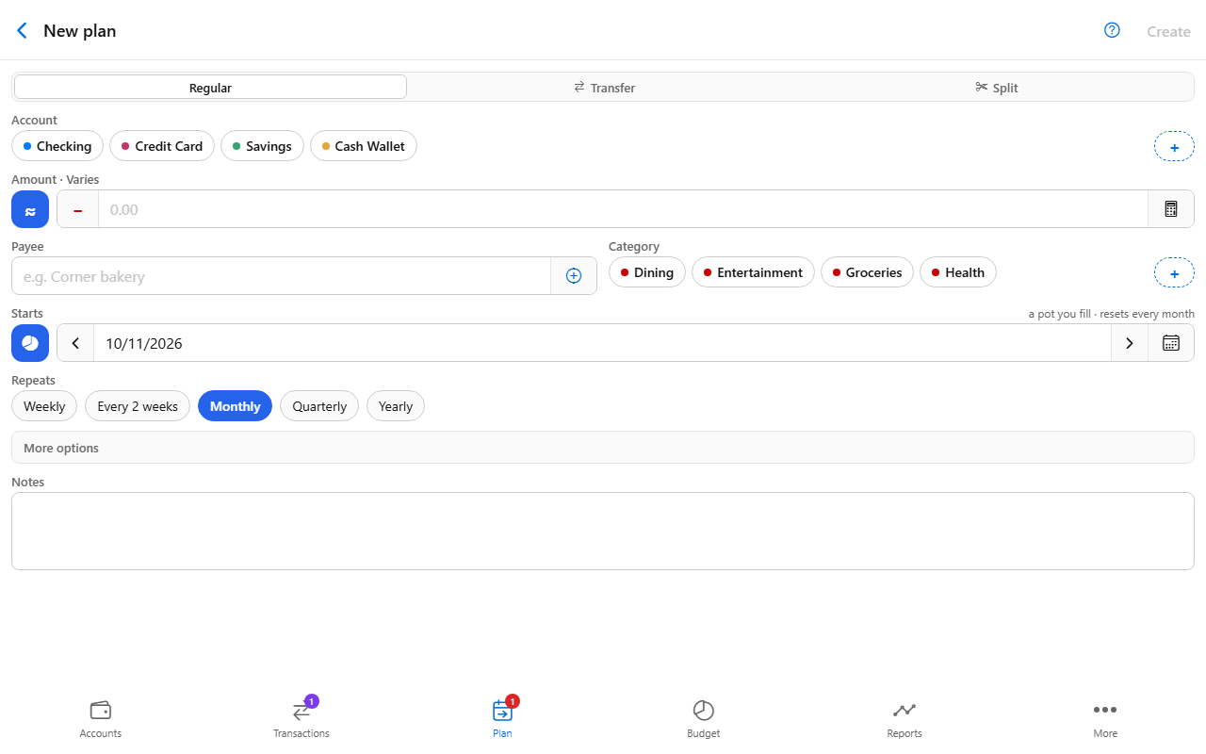Open the amount calculator icon
Viewport: 1206px width, 754px height.
pos(1171,209)
